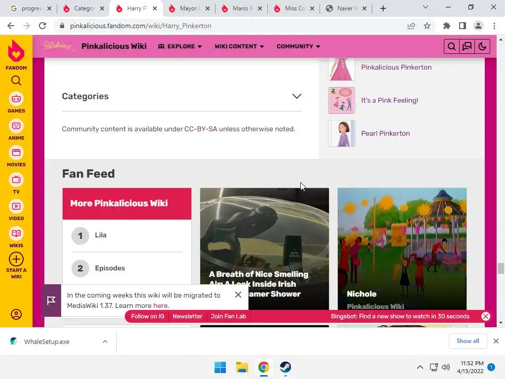Open Pearl Pinkerton thumbnail image
505x379 pixels.
pyautogui.click(x=341, y=133)
